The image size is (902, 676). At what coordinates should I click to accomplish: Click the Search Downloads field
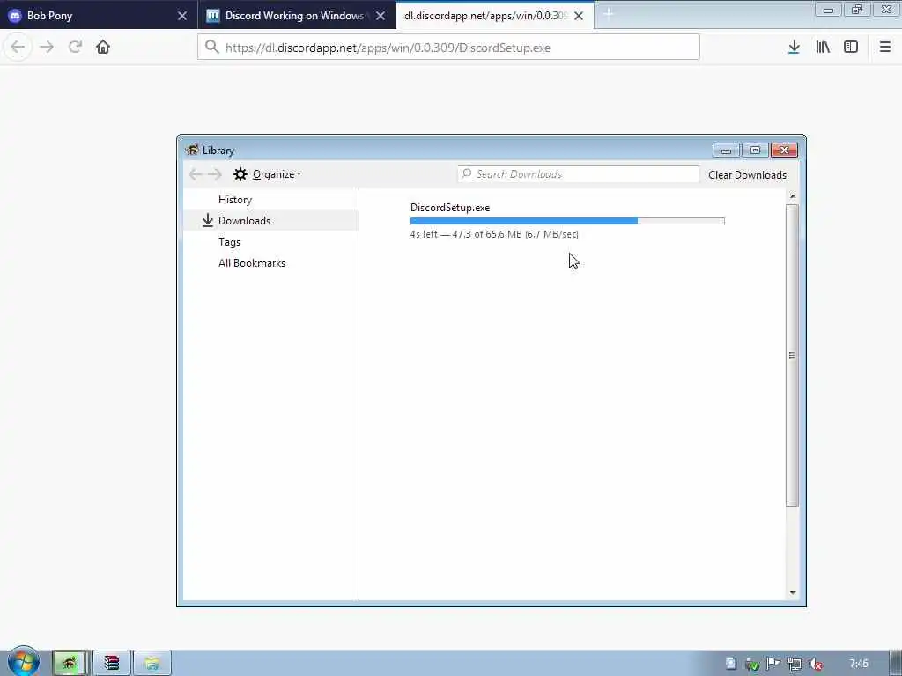click(578, 174)
